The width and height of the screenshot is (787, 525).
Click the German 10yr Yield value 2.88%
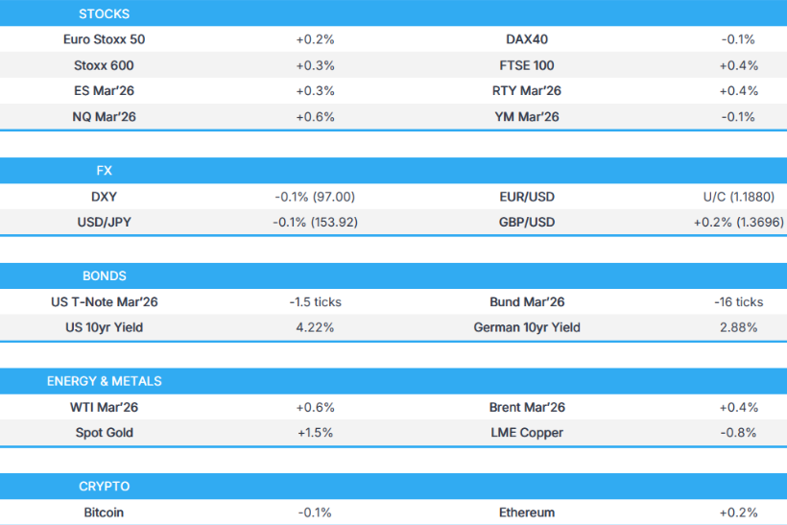coord(738,328)
